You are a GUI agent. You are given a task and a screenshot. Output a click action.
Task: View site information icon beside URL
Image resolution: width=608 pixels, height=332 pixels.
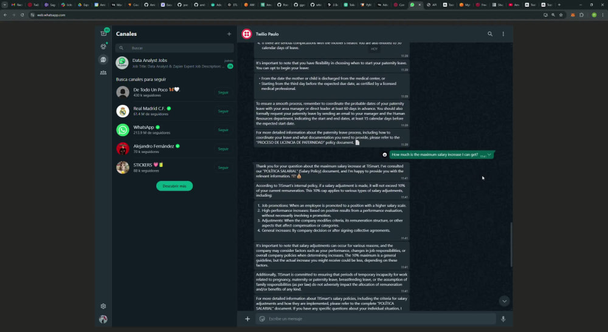tap(33, 15)
